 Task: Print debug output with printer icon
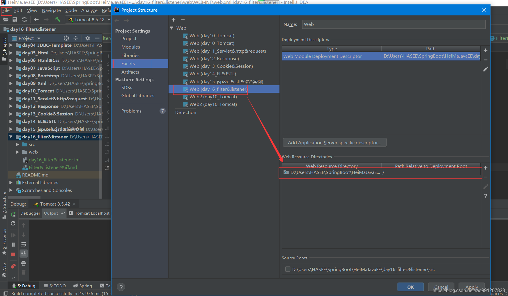click(24, 263)
